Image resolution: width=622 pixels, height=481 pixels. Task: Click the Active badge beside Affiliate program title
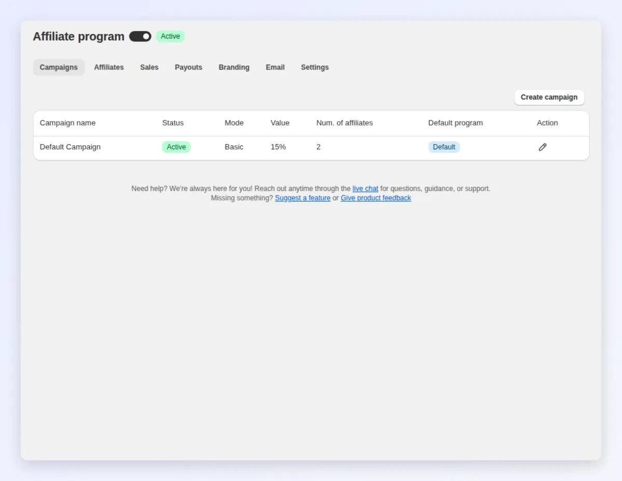pyautogui.click(x=170, y=36)
